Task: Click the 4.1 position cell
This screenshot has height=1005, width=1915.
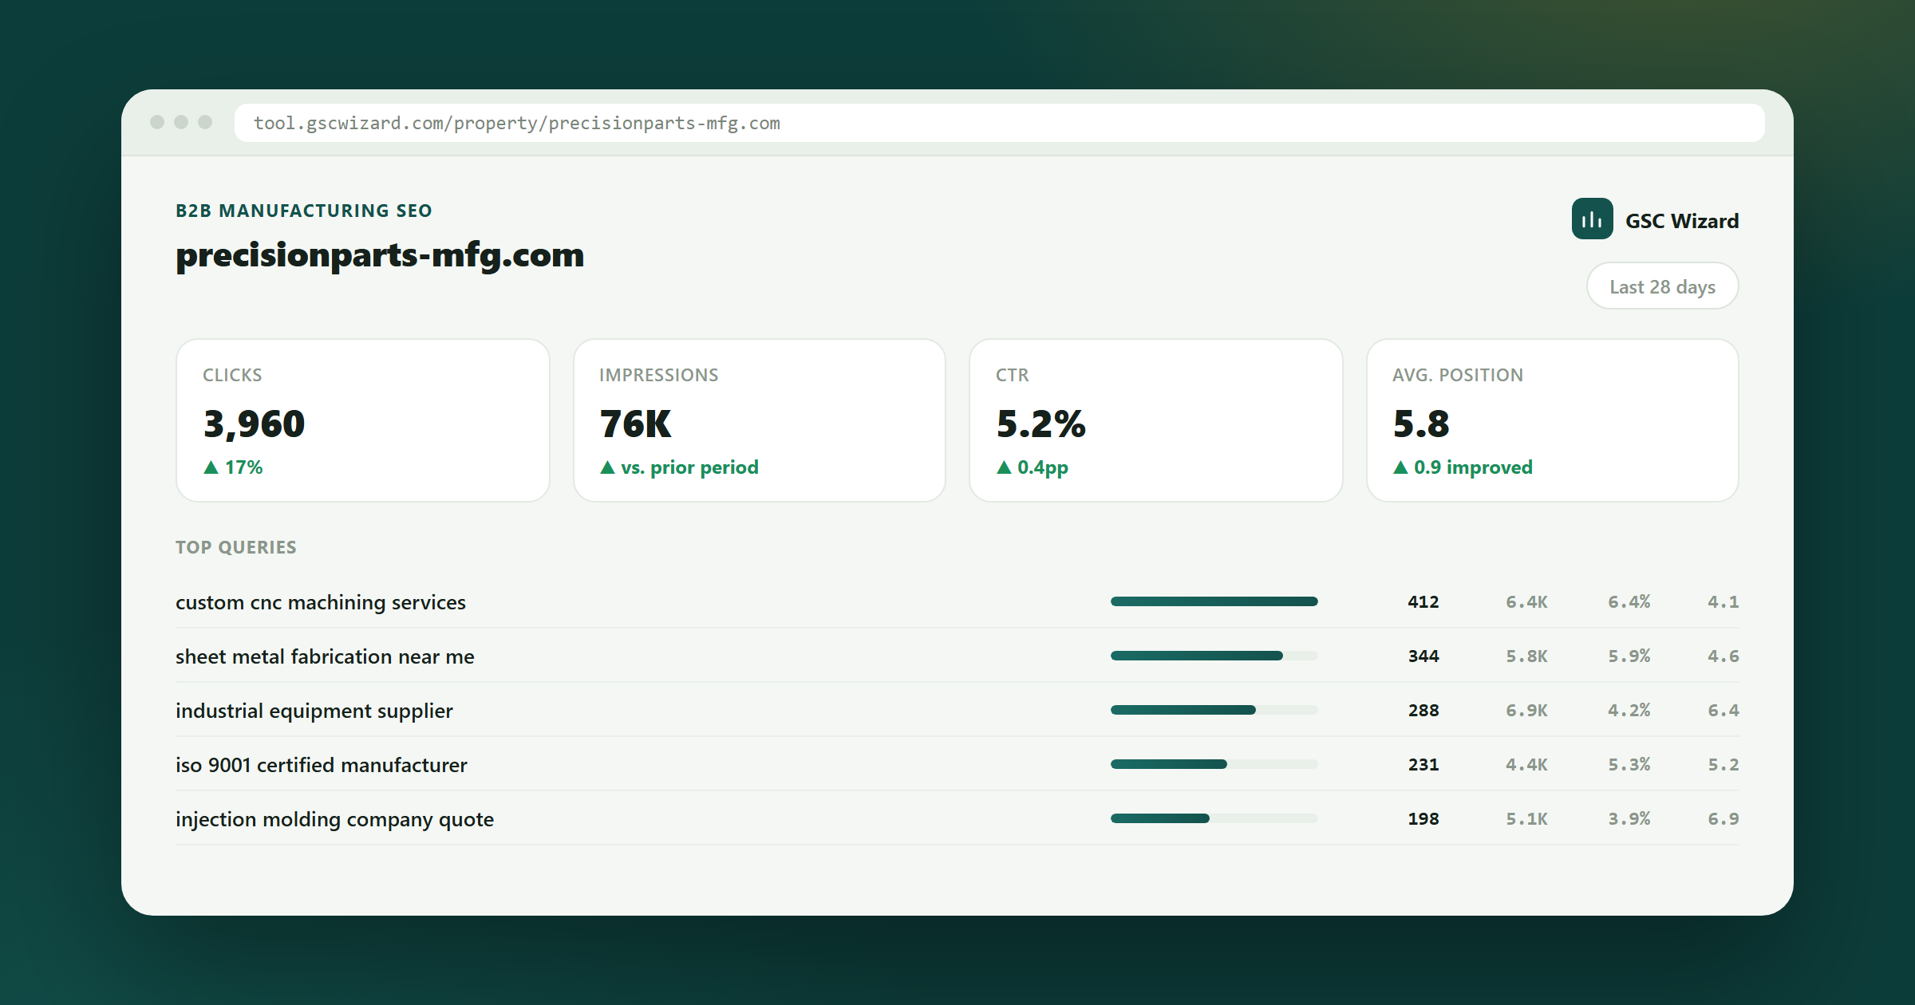Action: pos(1723,601)
